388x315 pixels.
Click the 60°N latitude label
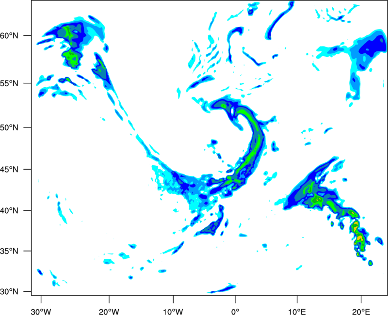9,35
